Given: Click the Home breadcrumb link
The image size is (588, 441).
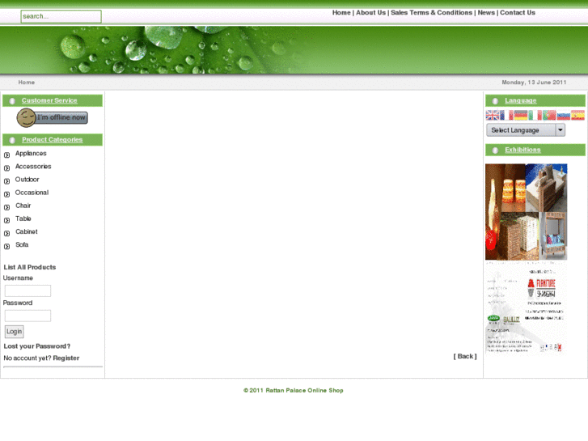Looking at the screenshot, I should pos(26,83).
